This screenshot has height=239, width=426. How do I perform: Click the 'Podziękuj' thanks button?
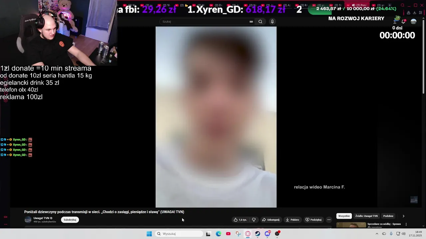tap(314, 220)
